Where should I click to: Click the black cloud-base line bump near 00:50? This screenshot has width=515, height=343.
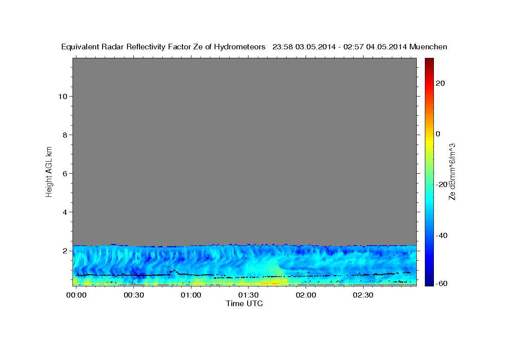click(174, 271)
